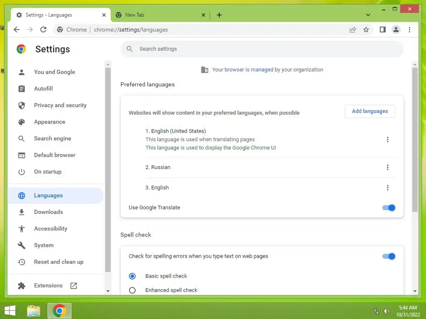Image resolution: width=426 pixels, height=319 pixels.
Task: Click the forward navigation arrow
Action: pos(30,29)
